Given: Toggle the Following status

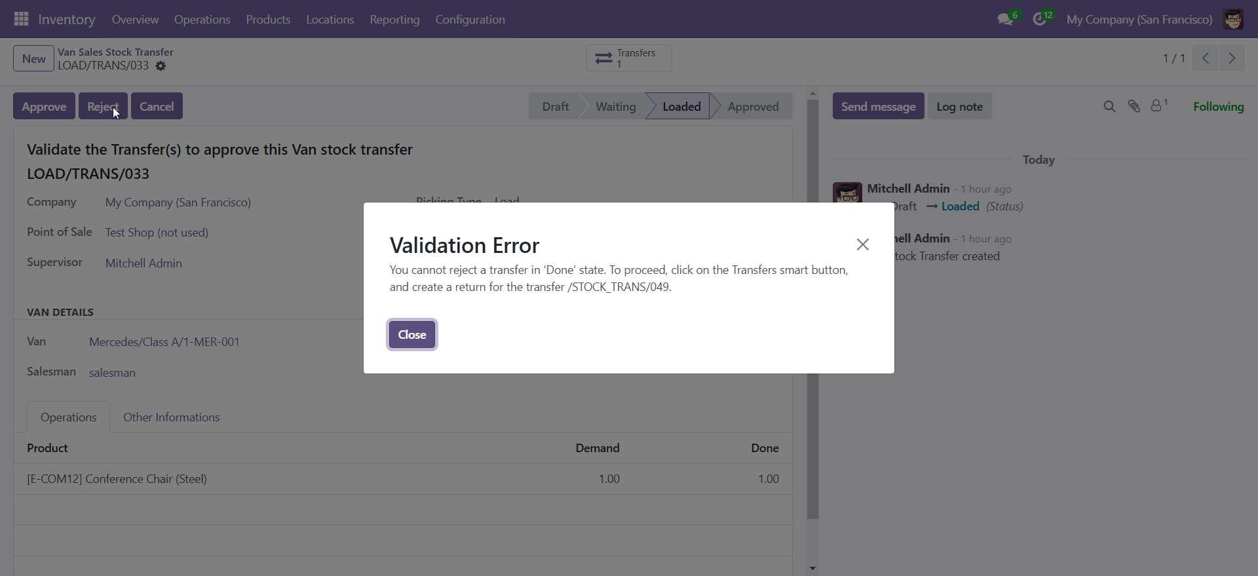Looking at the screenshot, I should pos(1218,106).
